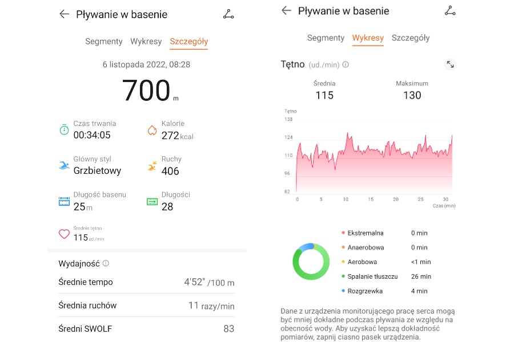
Task: Tap info icon next to Tętno
Action: [346, 65]
